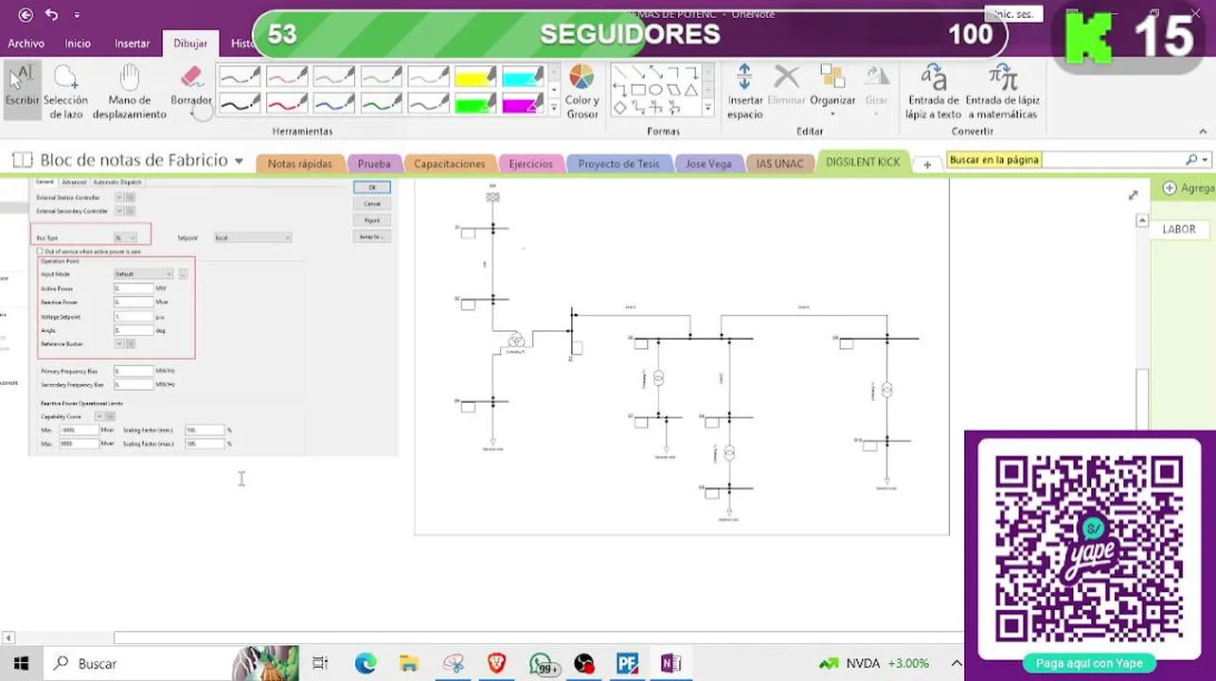Open the Proyecto de Tesis section

tap(618, 164)
